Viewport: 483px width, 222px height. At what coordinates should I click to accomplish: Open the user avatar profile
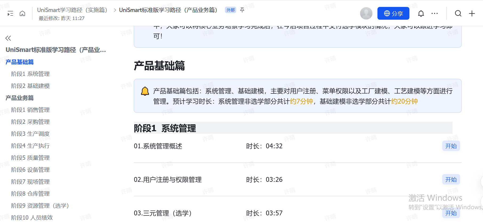[x=366, y=13]
